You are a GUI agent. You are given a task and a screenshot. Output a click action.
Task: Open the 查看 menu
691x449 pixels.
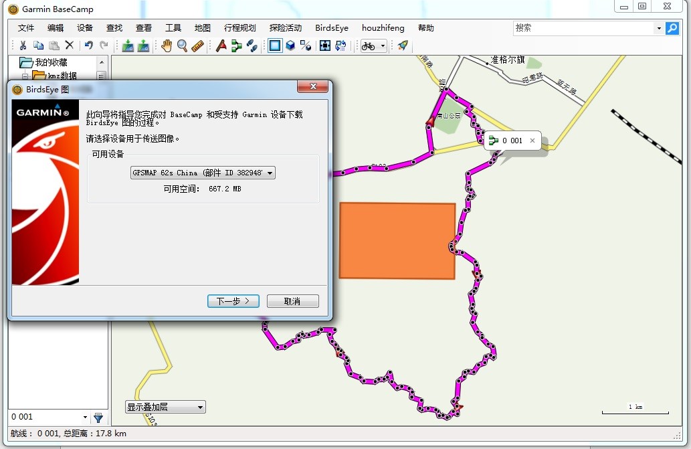tap(144, 27)
